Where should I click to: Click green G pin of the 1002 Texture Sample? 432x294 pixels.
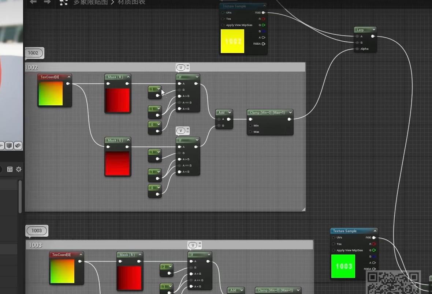point(263,25)
